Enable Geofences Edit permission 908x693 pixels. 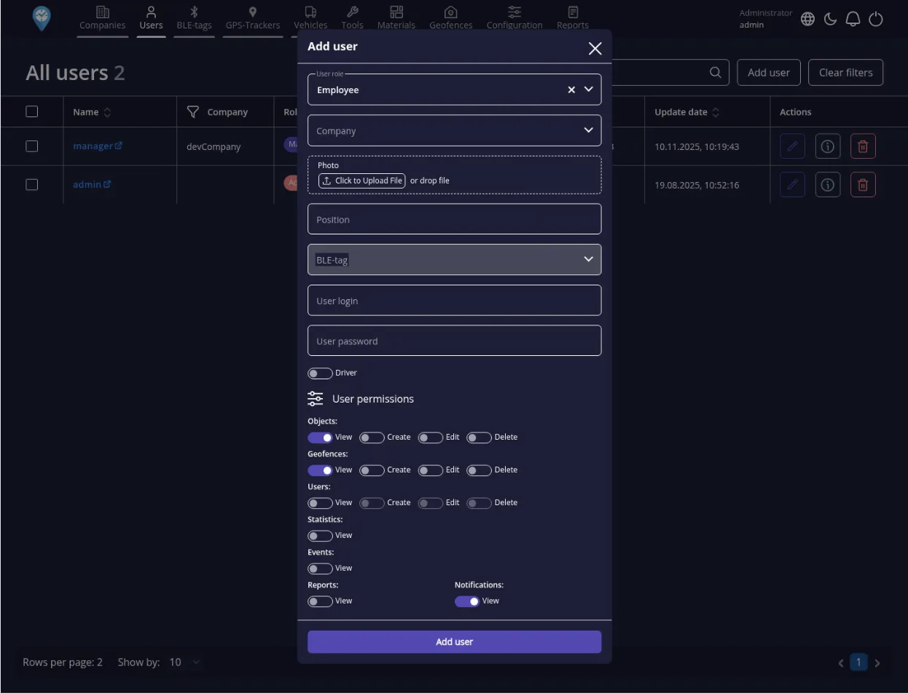tap(431, 470)
